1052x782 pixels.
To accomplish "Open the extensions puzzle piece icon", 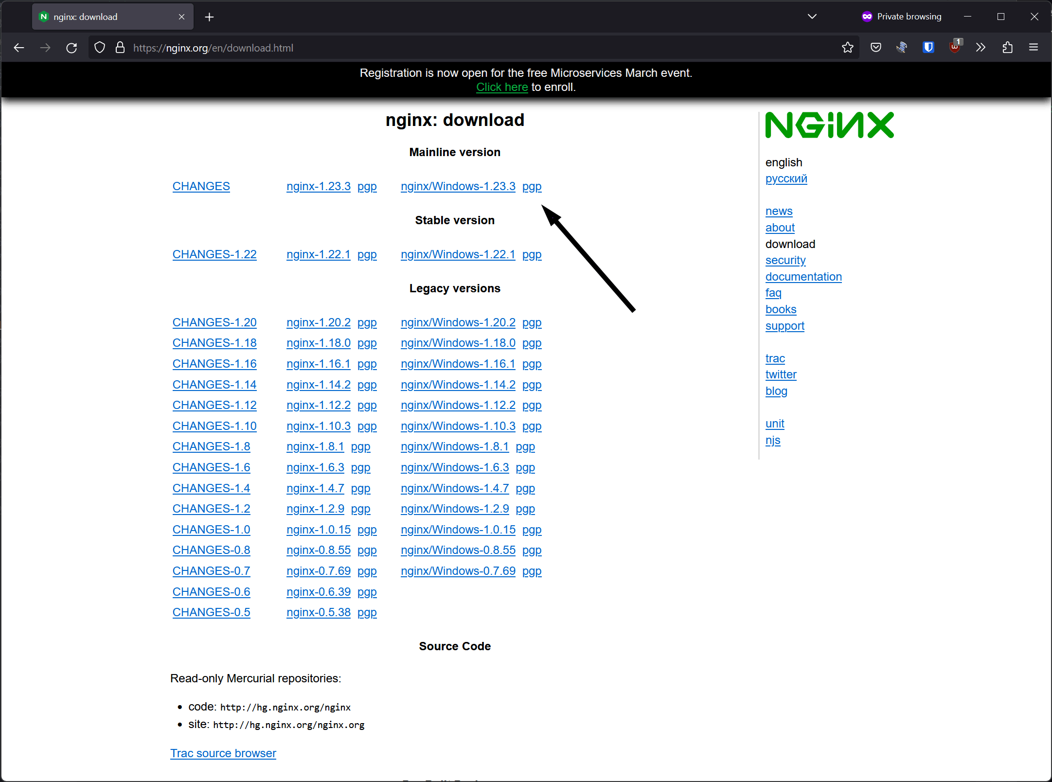I will [1007, 47].
